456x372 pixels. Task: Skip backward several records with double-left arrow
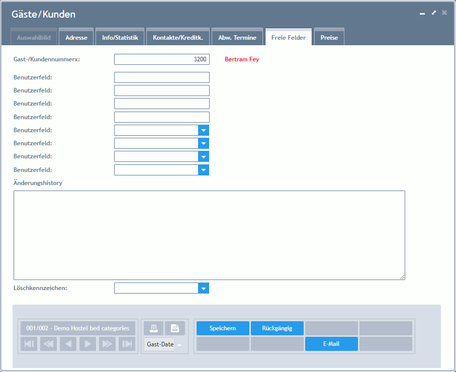pyautogui.click(x=48, y=344)
